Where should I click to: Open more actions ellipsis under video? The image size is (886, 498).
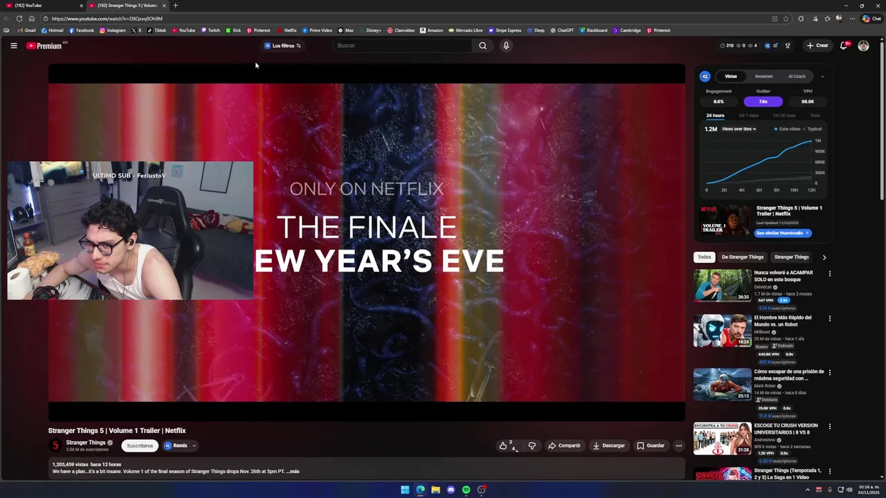pyautogui.click(x=679, y=445)
